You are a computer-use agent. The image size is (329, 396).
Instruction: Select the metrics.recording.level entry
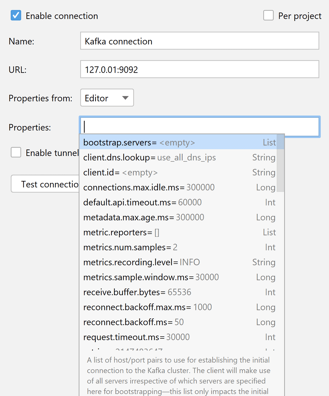[x=178, y=262]
